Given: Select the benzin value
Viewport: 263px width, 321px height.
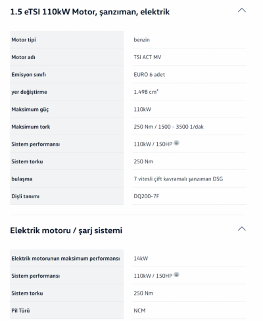Looking at the screenshot, I should (x=141, y=40).
